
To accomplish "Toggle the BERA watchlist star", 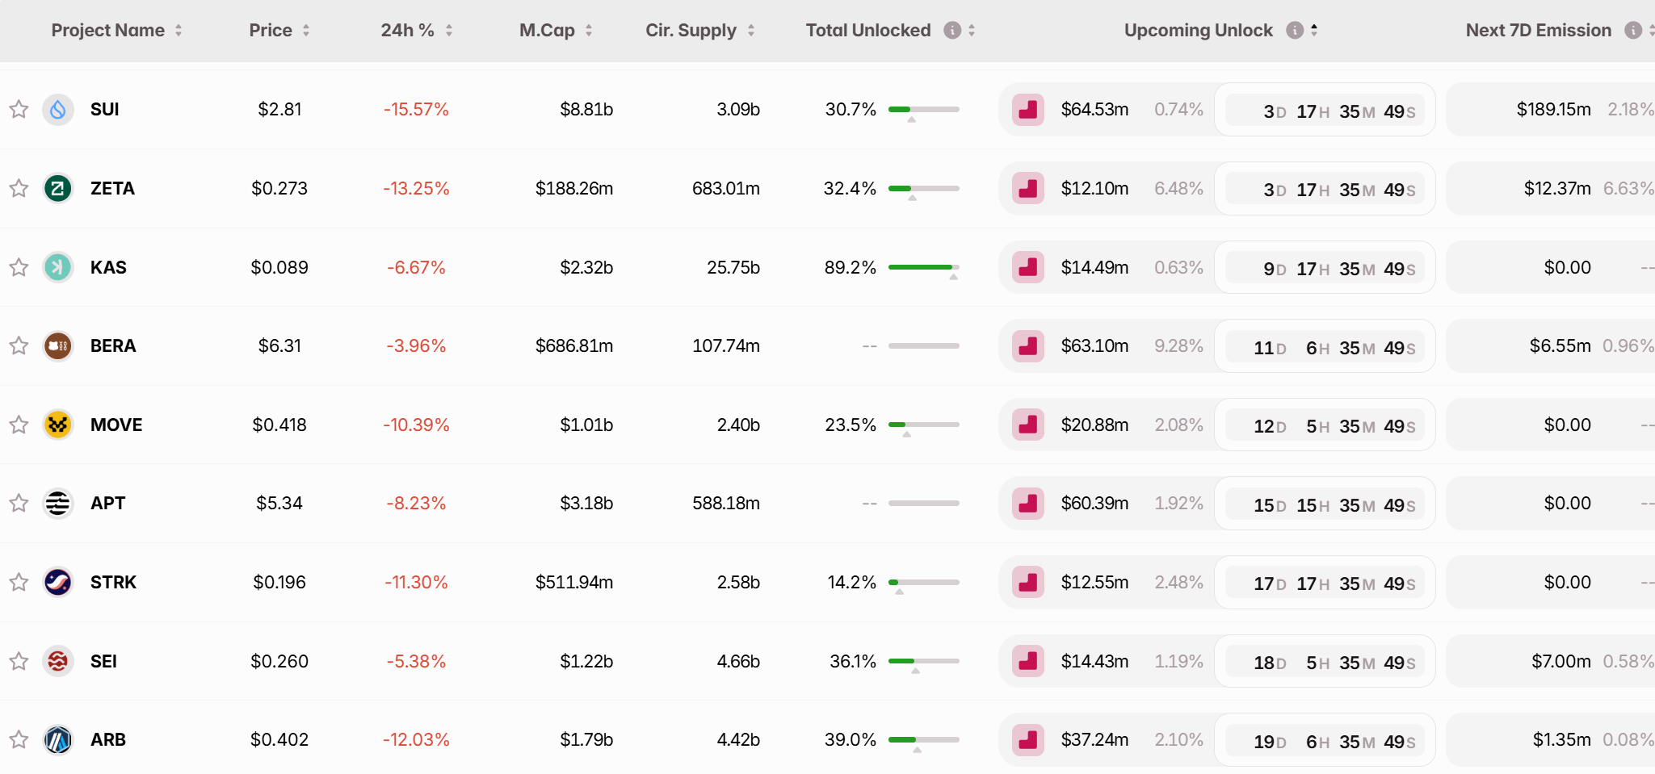I will click(x=19, y=345).
